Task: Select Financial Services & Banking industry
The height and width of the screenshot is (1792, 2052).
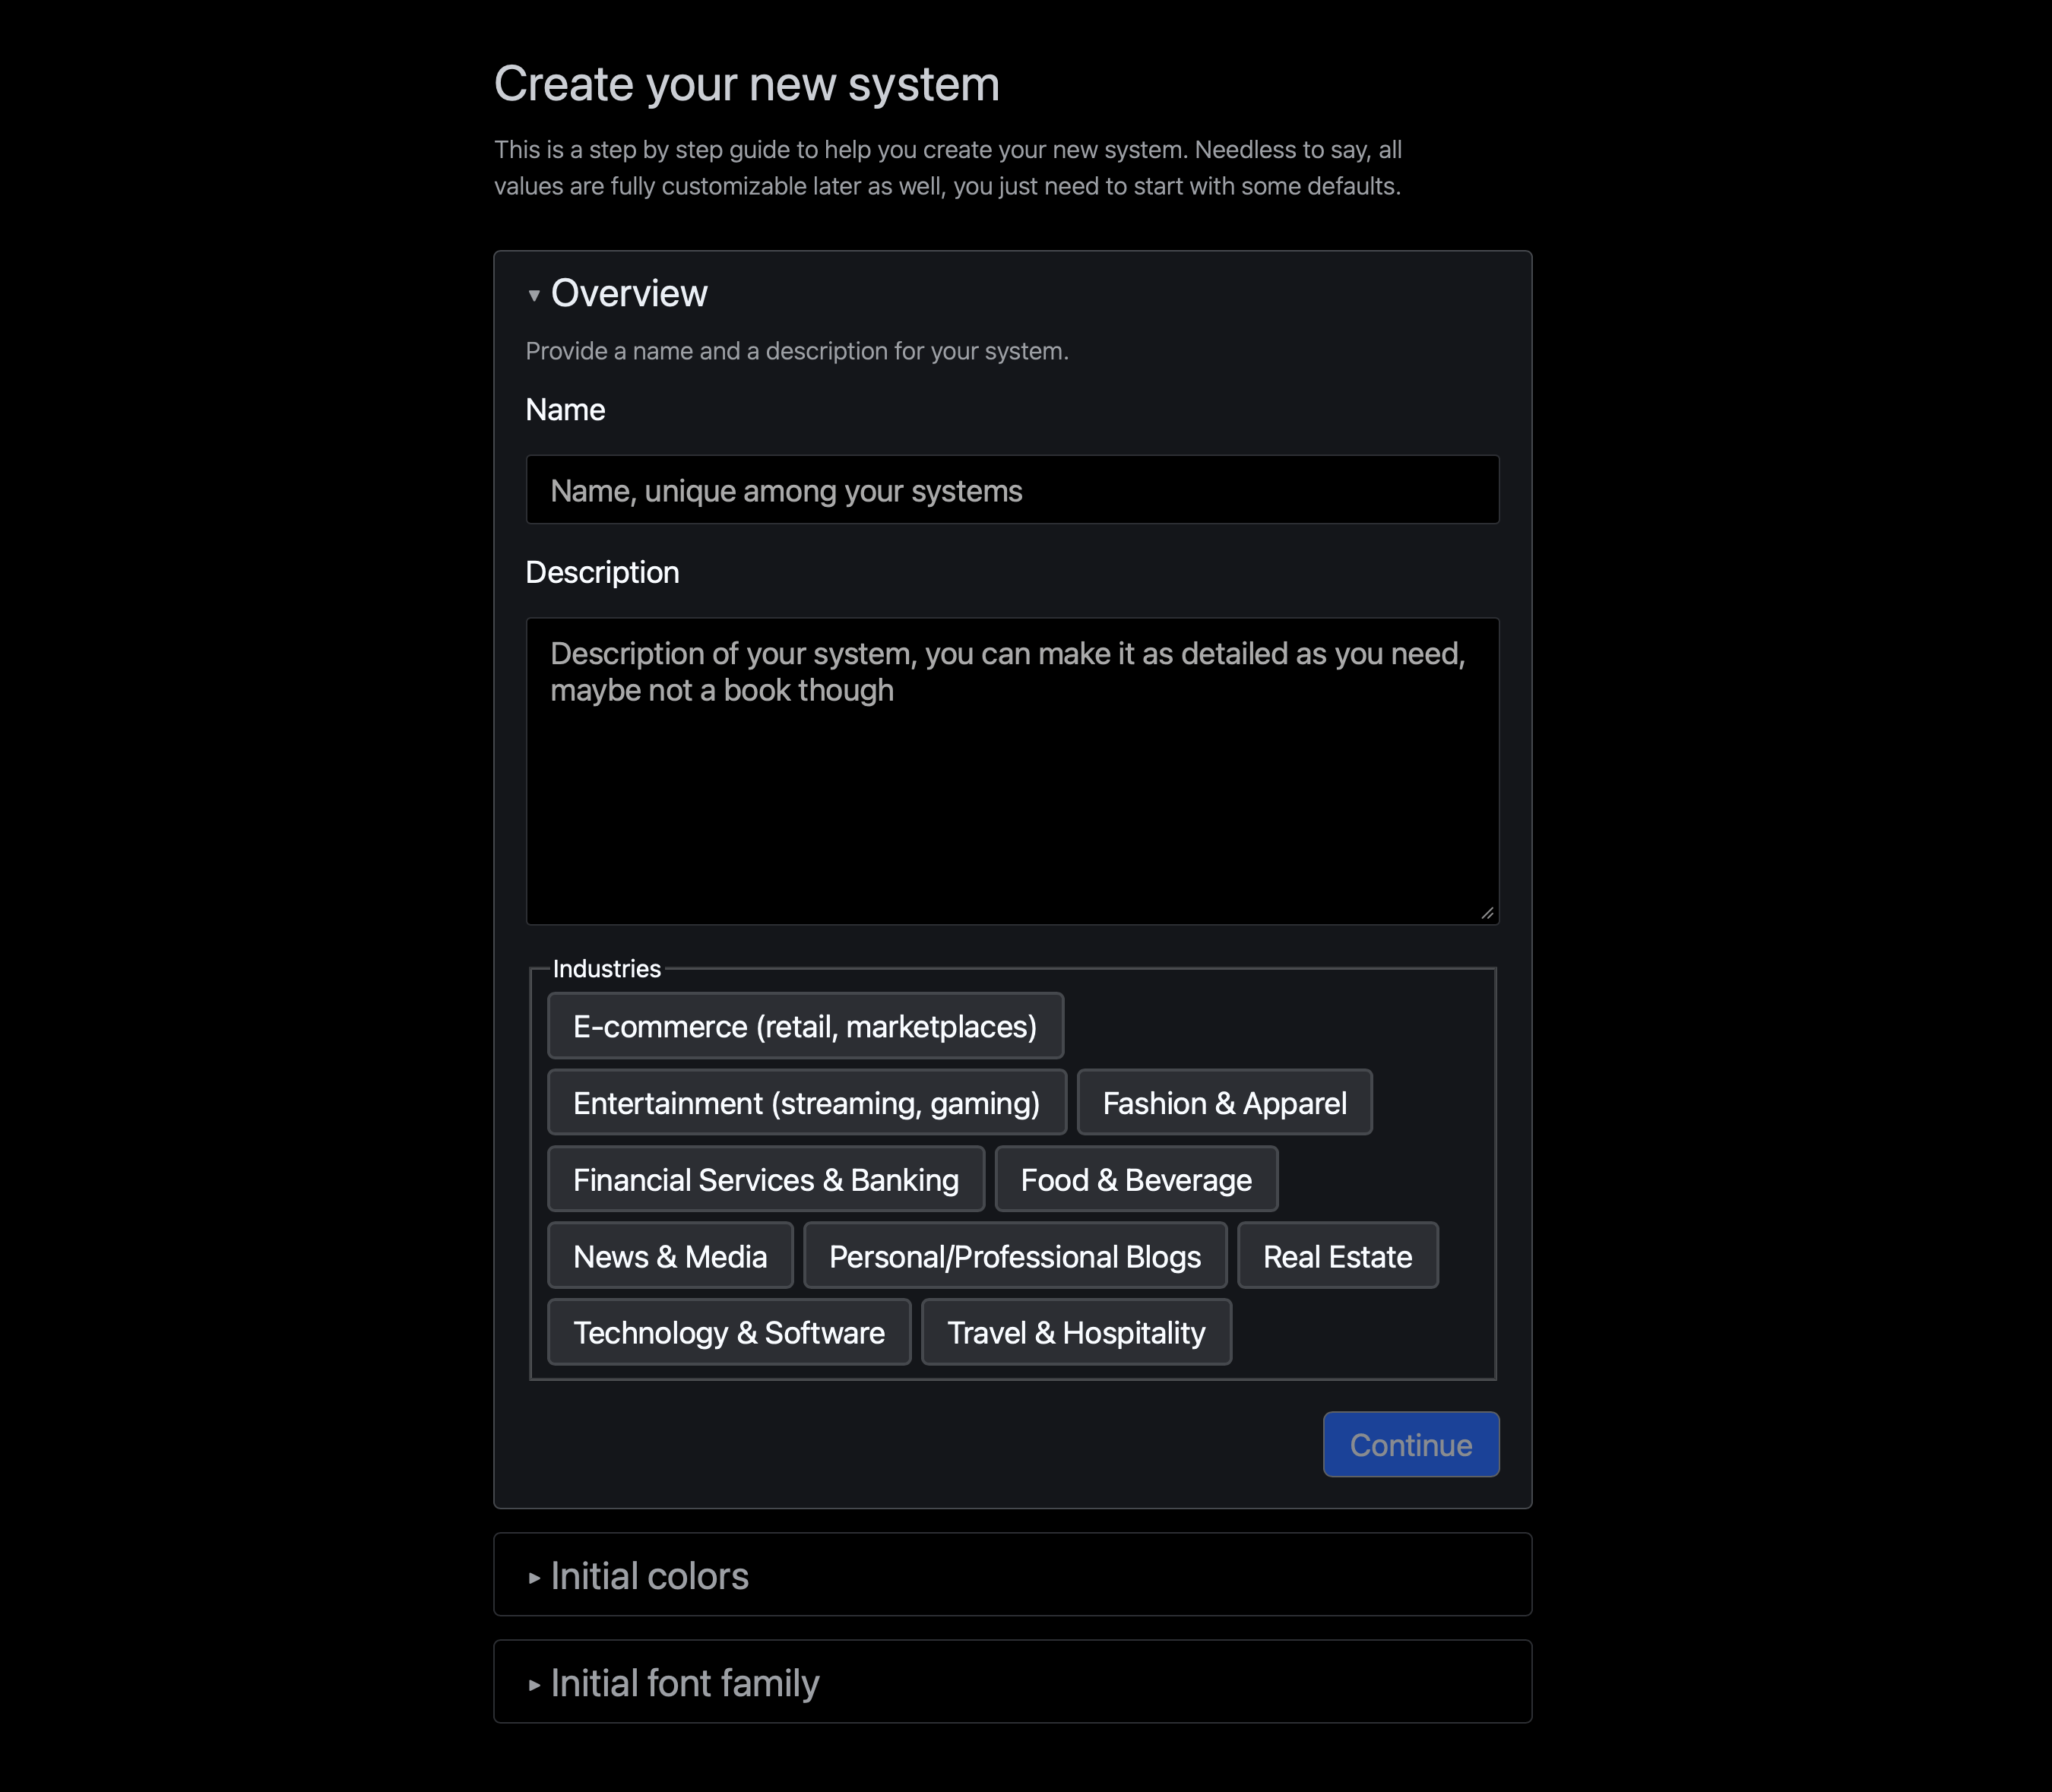Action: click(765, 1180)
